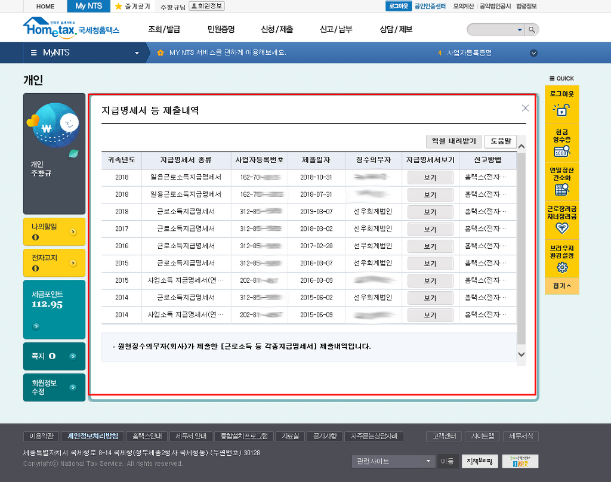611x482 pixels.
Task: Click the 근로장려금 자녀장려금 heart icon
Action: (x=561, y=228)
